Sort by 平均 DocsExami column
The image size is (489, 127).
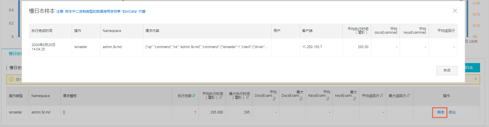point(274,99)
